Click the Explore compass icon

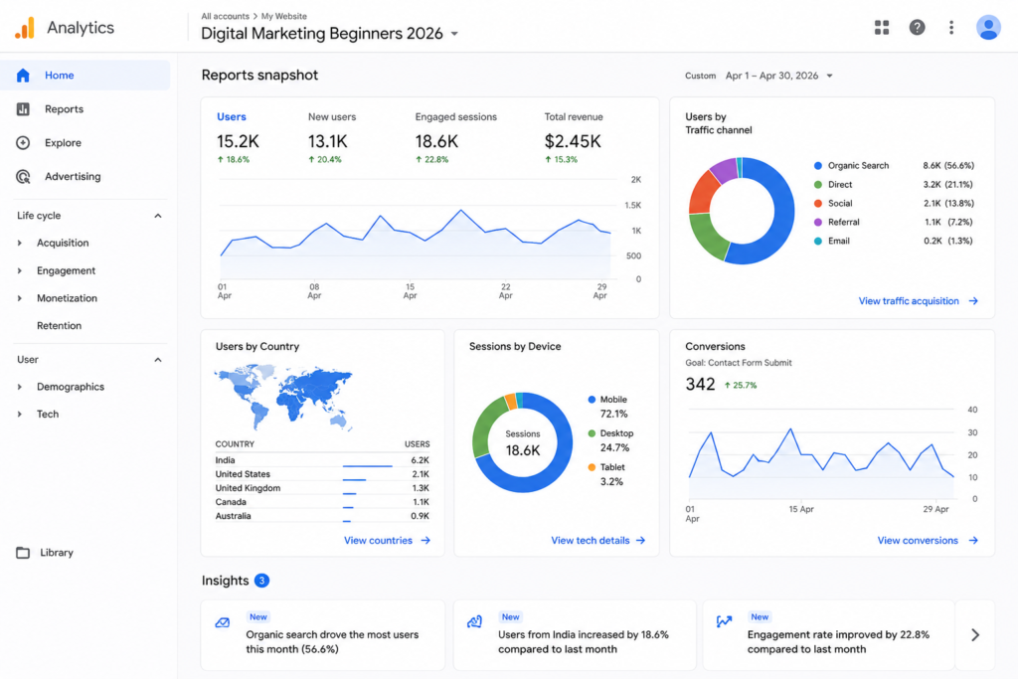24,143
